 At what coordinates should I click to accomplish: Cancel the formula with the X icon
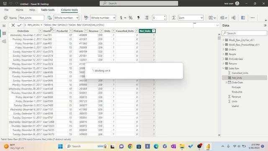pos(13,25)
